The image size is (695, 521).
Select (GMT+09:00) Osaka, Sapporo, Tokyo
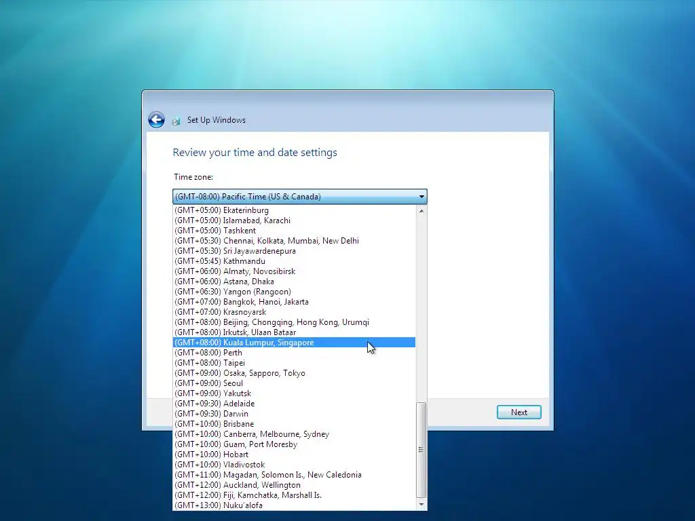(x=294, y=373)
